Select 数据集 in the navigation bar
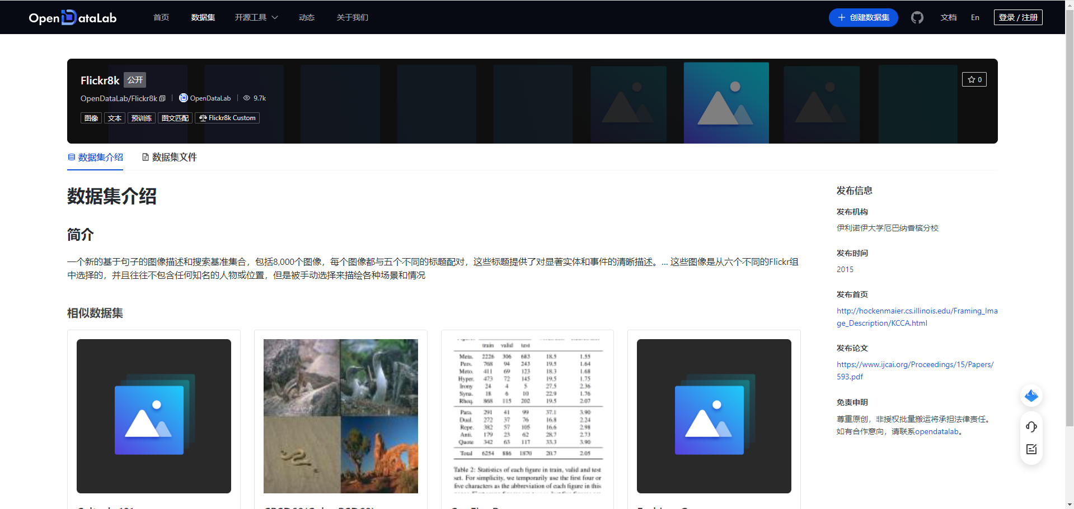Viewport: 1074px width, 509px height. [203, 17]
